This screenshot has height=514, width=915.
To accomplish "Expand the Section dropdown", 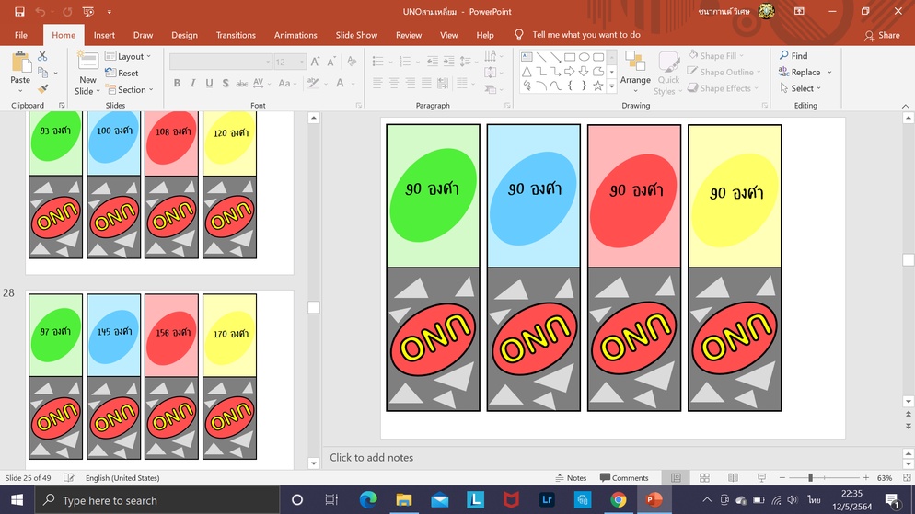I will [129, 90].
